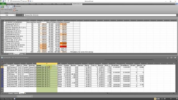Screen dimensions: 178x100
Task: Expand the formula bar with its right-end arrow
Action: click(177, 15)
